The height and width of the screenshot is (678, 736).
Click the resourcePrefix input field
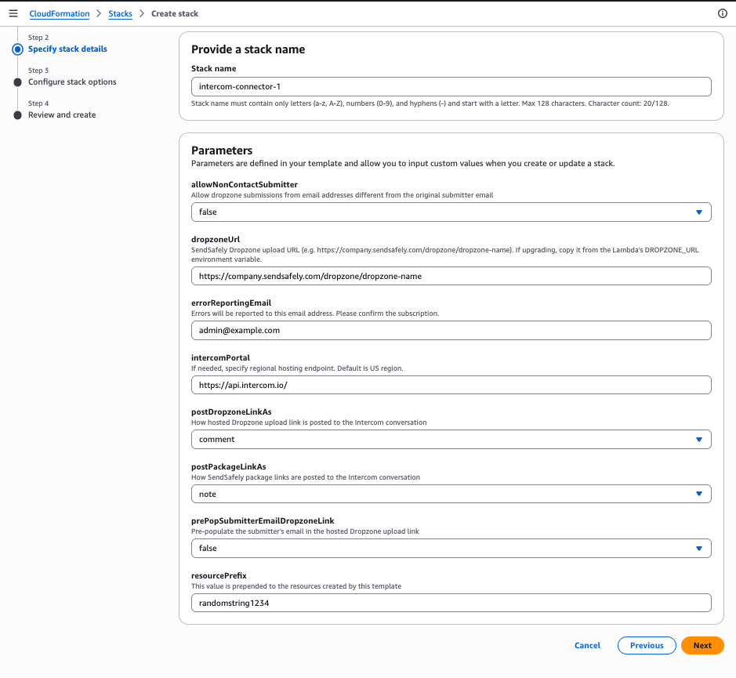[x=451, y=603]
